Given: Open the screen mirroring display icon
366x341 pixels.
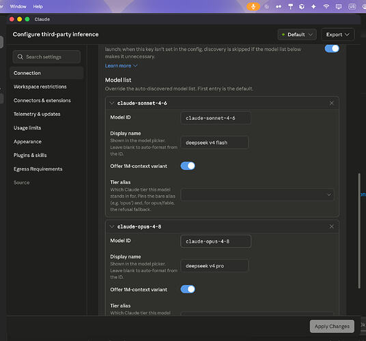Looking at the screenshot, I should point(339,7).
